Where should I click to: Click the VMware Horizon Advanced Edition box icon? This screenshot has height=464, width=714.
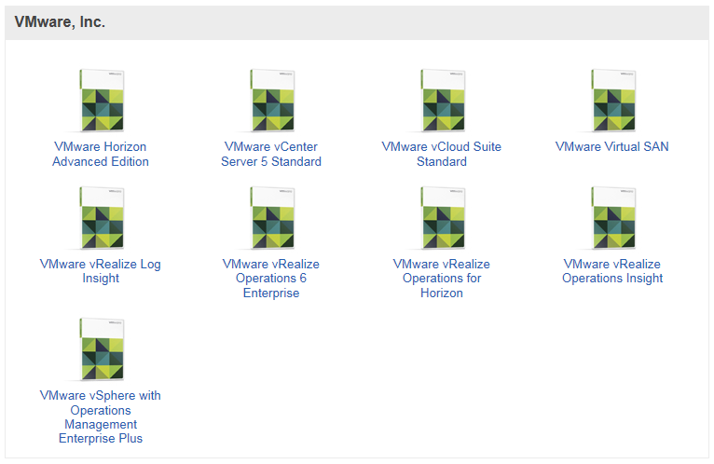tap(102, 101)
